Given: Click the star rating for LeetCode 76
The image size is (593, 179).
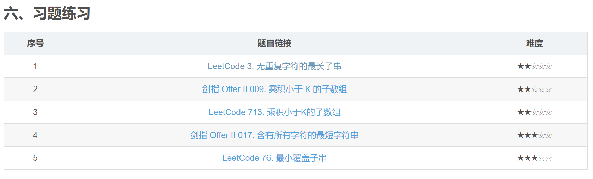Looking at the screenshot, I should 534,158.
